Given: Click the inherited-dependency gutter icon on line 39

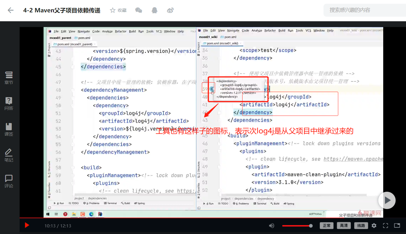Looking at the screenshot, I should point(212,89).
